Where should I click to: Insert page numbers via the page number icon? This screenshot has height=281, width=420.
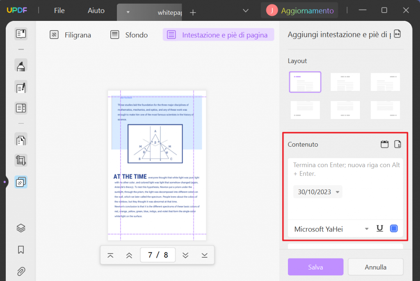[x=397, y=144]
